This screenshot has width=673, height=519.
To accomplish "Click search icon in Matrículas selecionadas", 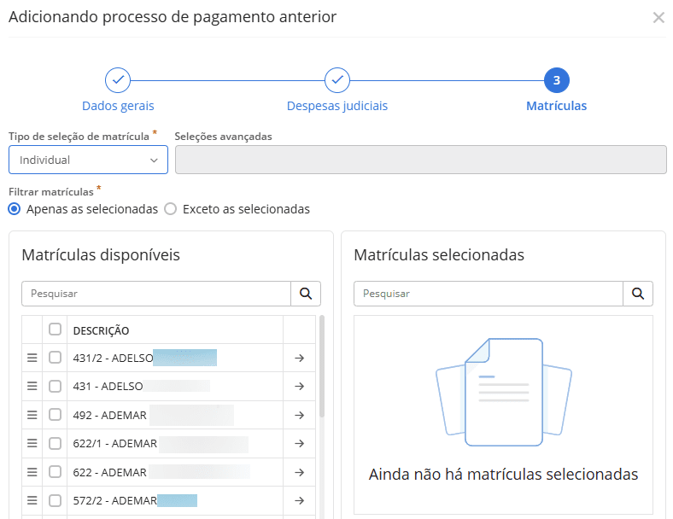I will pos(637,294).
